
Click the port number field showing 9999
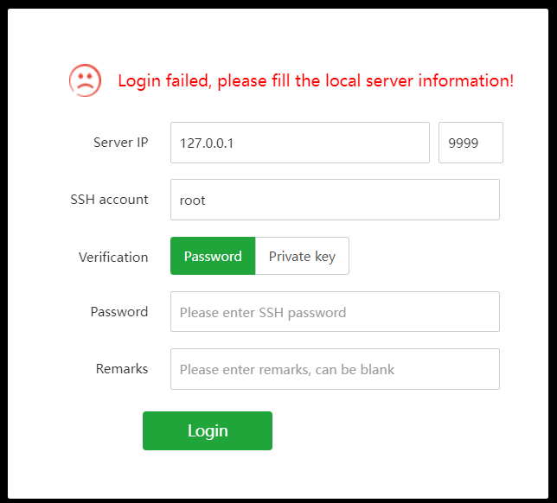pyautogui.click(x=471, y=143)
